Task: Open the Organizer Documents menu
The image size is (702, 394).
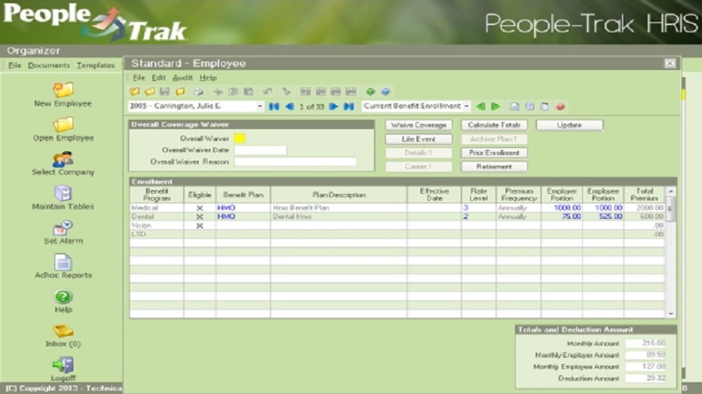Action: (x=49, y=65)
